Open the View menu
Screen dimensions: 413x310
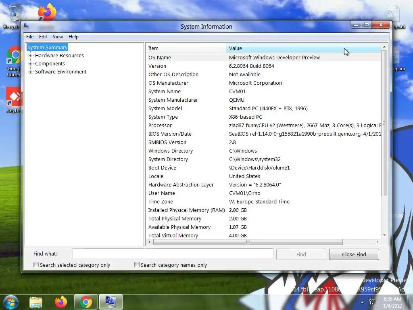click(58, 37)
